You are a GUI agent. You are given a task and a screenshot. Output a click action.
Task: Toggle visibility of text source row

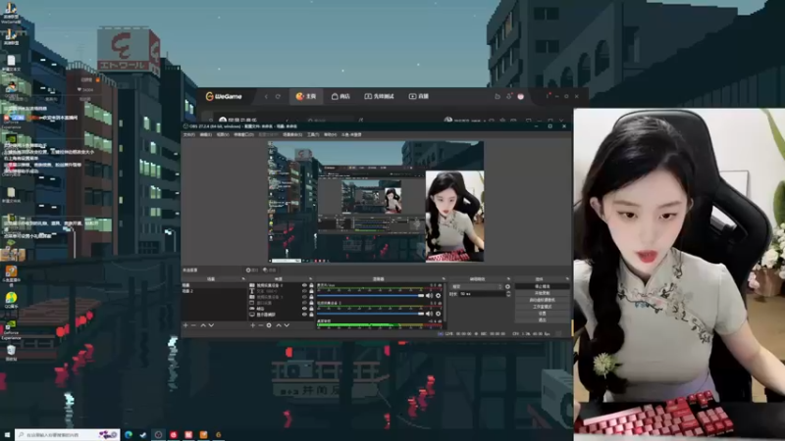tap(304, 291)
